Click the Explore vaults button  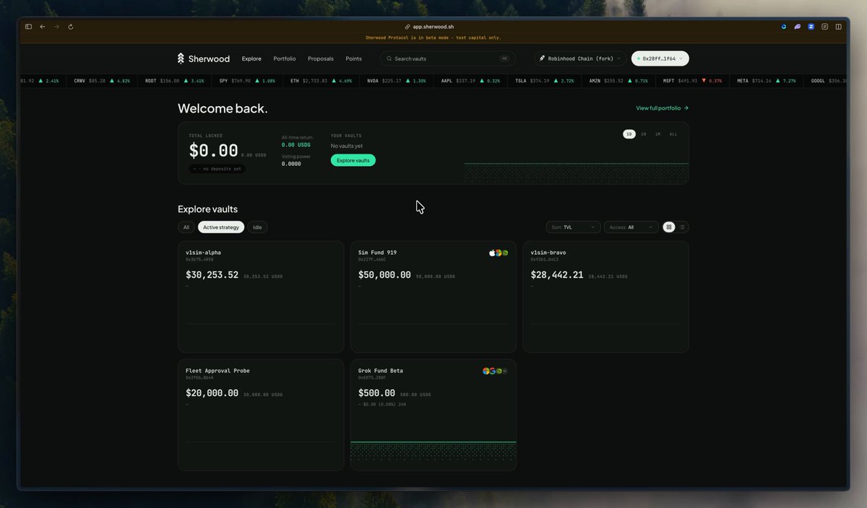tap(353, 160)
